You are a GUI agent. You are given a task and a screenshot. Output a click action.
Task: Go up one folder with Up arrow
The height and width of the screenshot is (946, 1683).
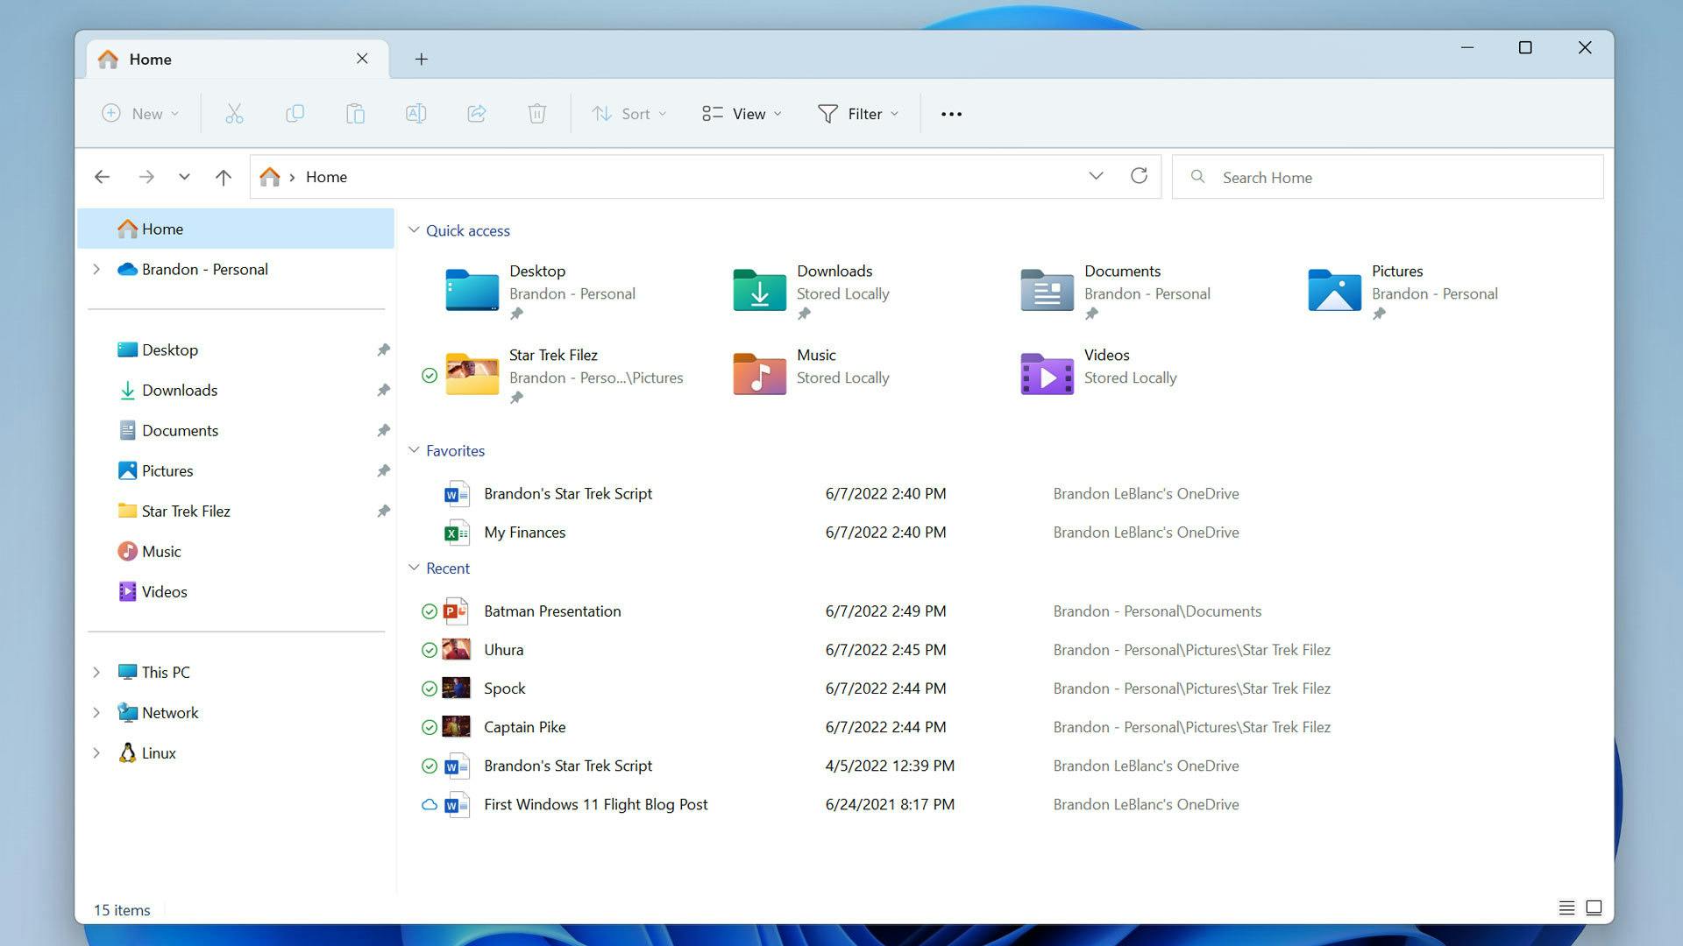(x=224, y=177)
